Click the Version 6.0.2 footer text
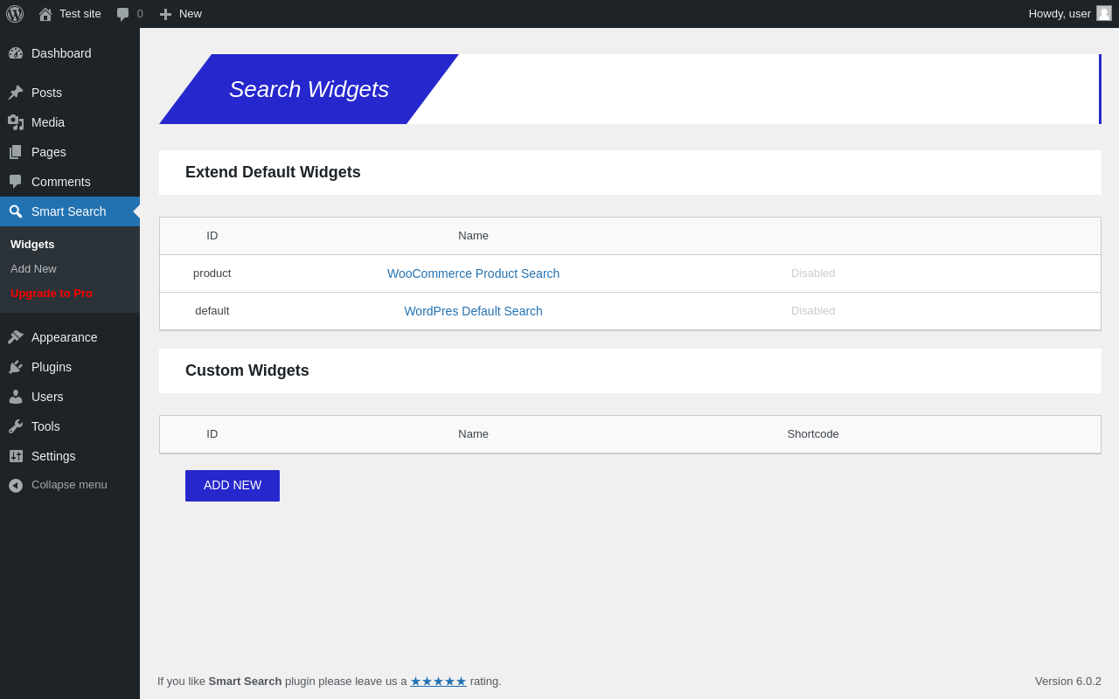The image size is (1119, 699). (1068, 682)
